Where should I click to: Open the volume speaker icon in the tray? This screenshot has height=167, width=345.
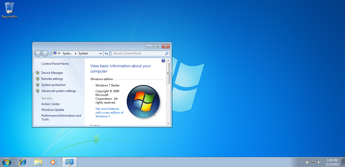click(x=319, y=162)
